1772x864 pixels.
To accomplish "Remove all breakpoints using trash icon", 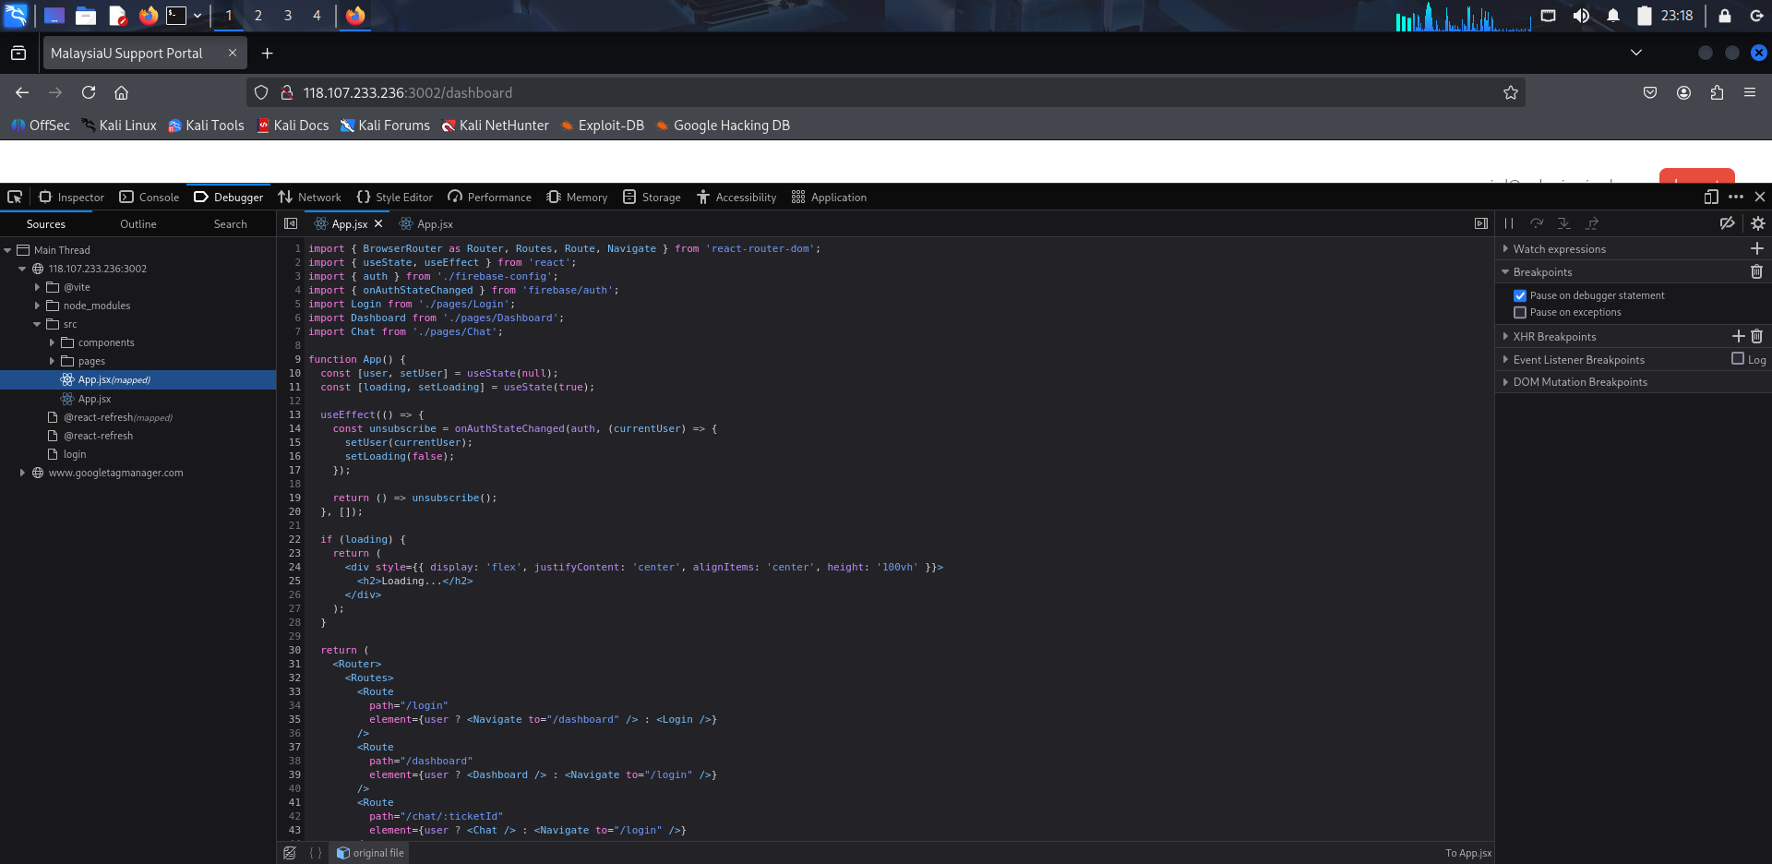I will click(1756, 271).
